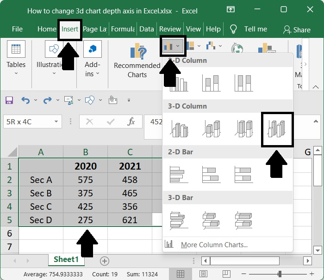
Task: Open the Insert ribbon tab
Action: pos(69,29)
